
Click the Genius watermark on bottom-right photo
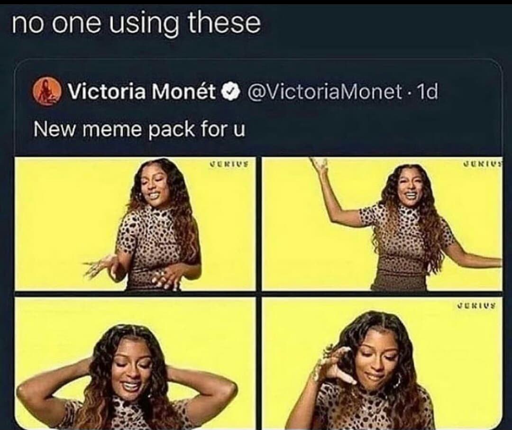pos(481,307)
